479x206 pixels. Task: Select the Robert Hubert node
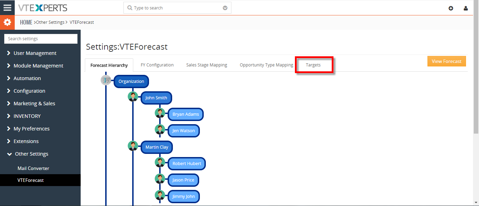click(x=187, y=164)
